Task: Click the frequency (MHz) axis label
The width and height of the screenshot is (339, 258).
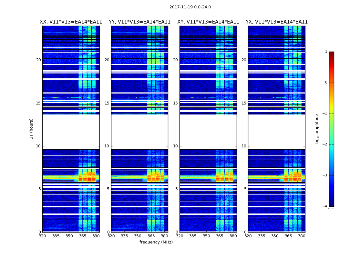Action: coord(156,242)
